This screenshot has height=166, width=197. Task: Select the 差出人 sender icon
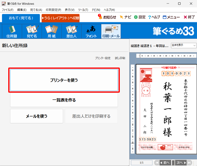pos(72,31)
